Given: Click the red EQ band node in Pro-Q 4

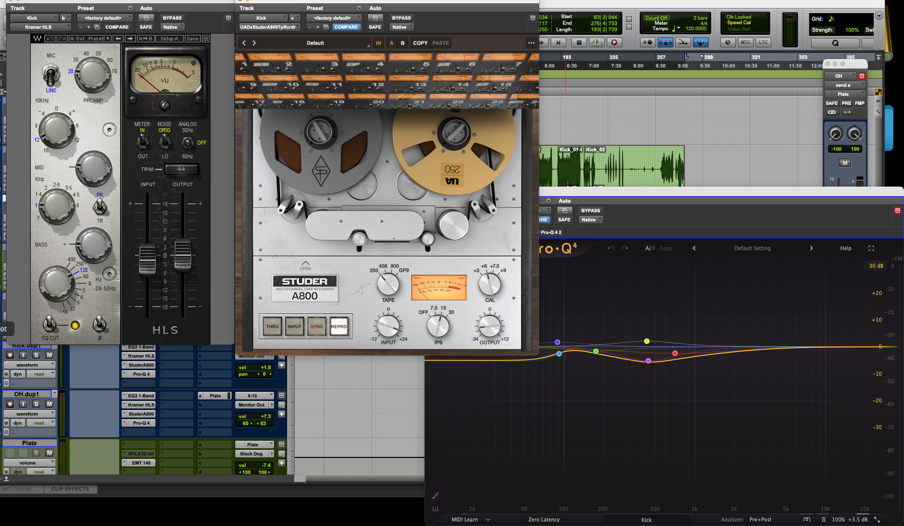Looking at the screenshot, I should (x=675, y=353).
